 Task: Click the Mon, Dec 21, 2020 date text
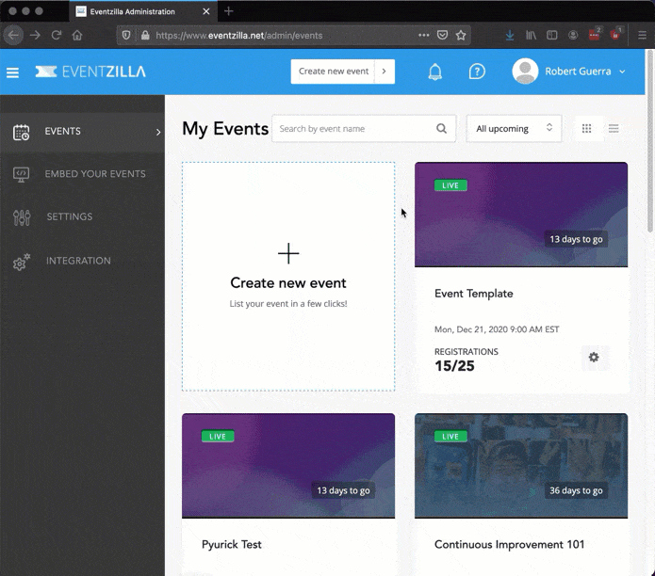click(x=497, y=329)
